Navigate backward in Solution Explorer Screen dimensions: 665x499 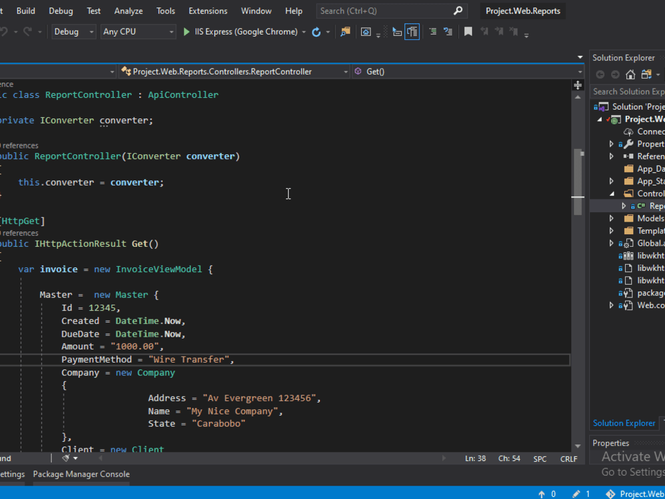tap(600, 75)
